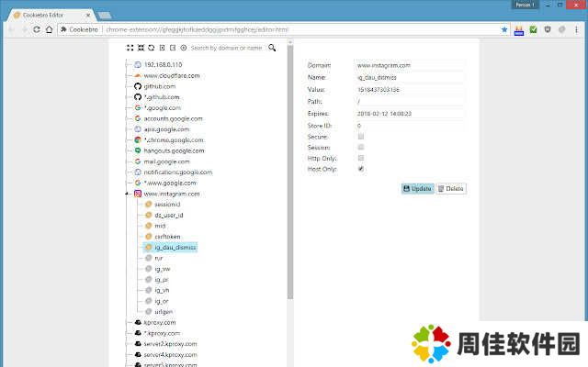This screenshot has width=588, height=367.
Task: Click the refresh cookies toolbar icon
Action: [151, 48]
